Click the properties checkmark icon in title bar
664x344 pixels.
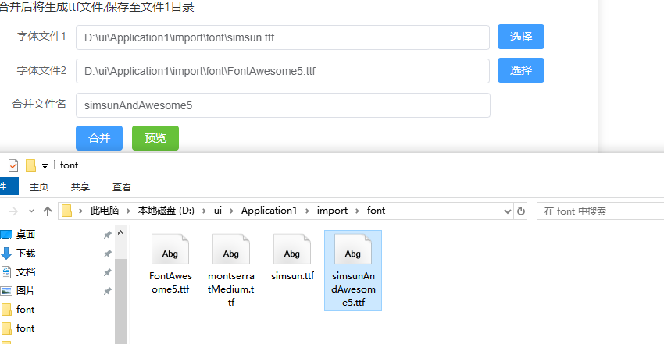13,165
